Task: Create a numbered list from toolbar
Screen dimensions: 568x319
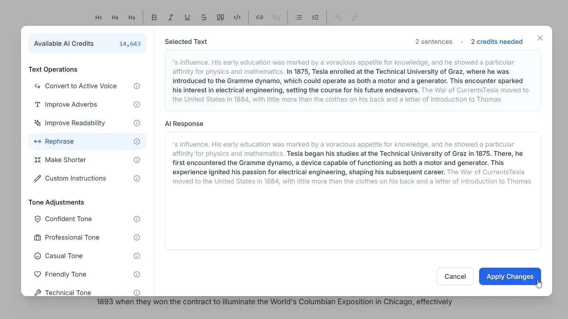Action: pos(315,17)
